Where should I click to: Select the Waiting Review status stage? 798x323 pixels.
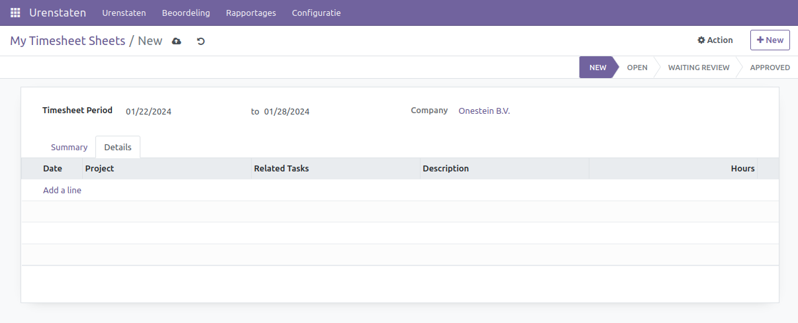tap(698, 68)
